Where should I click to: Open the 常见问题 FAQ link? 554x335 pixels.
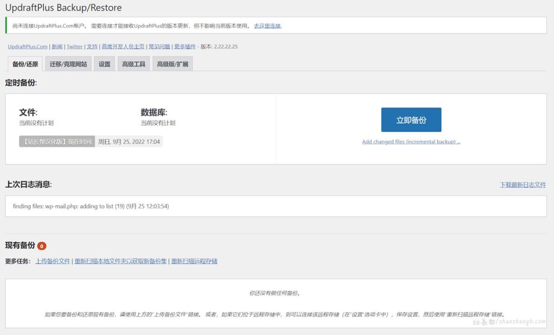[159, 47]
